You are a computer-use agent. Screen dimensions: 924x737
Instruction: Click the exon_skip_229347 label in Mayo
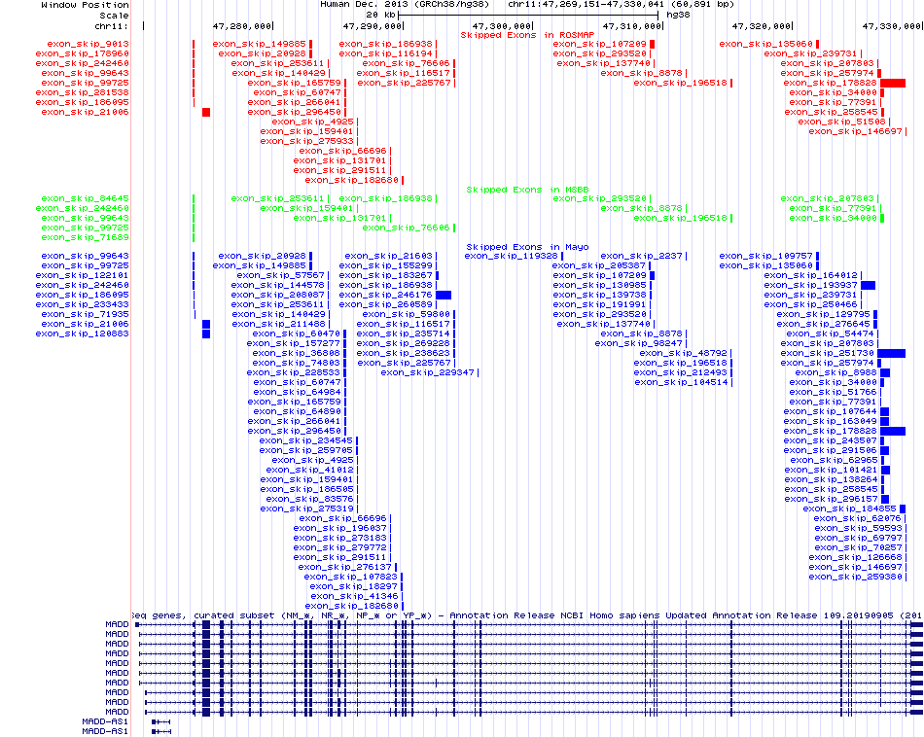click(426, 372)
